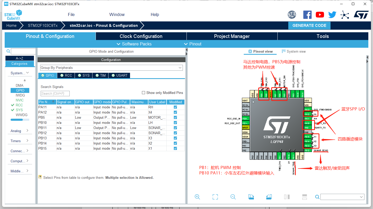
Task: Click the horizontal split view icon
Action: [305, 197]
